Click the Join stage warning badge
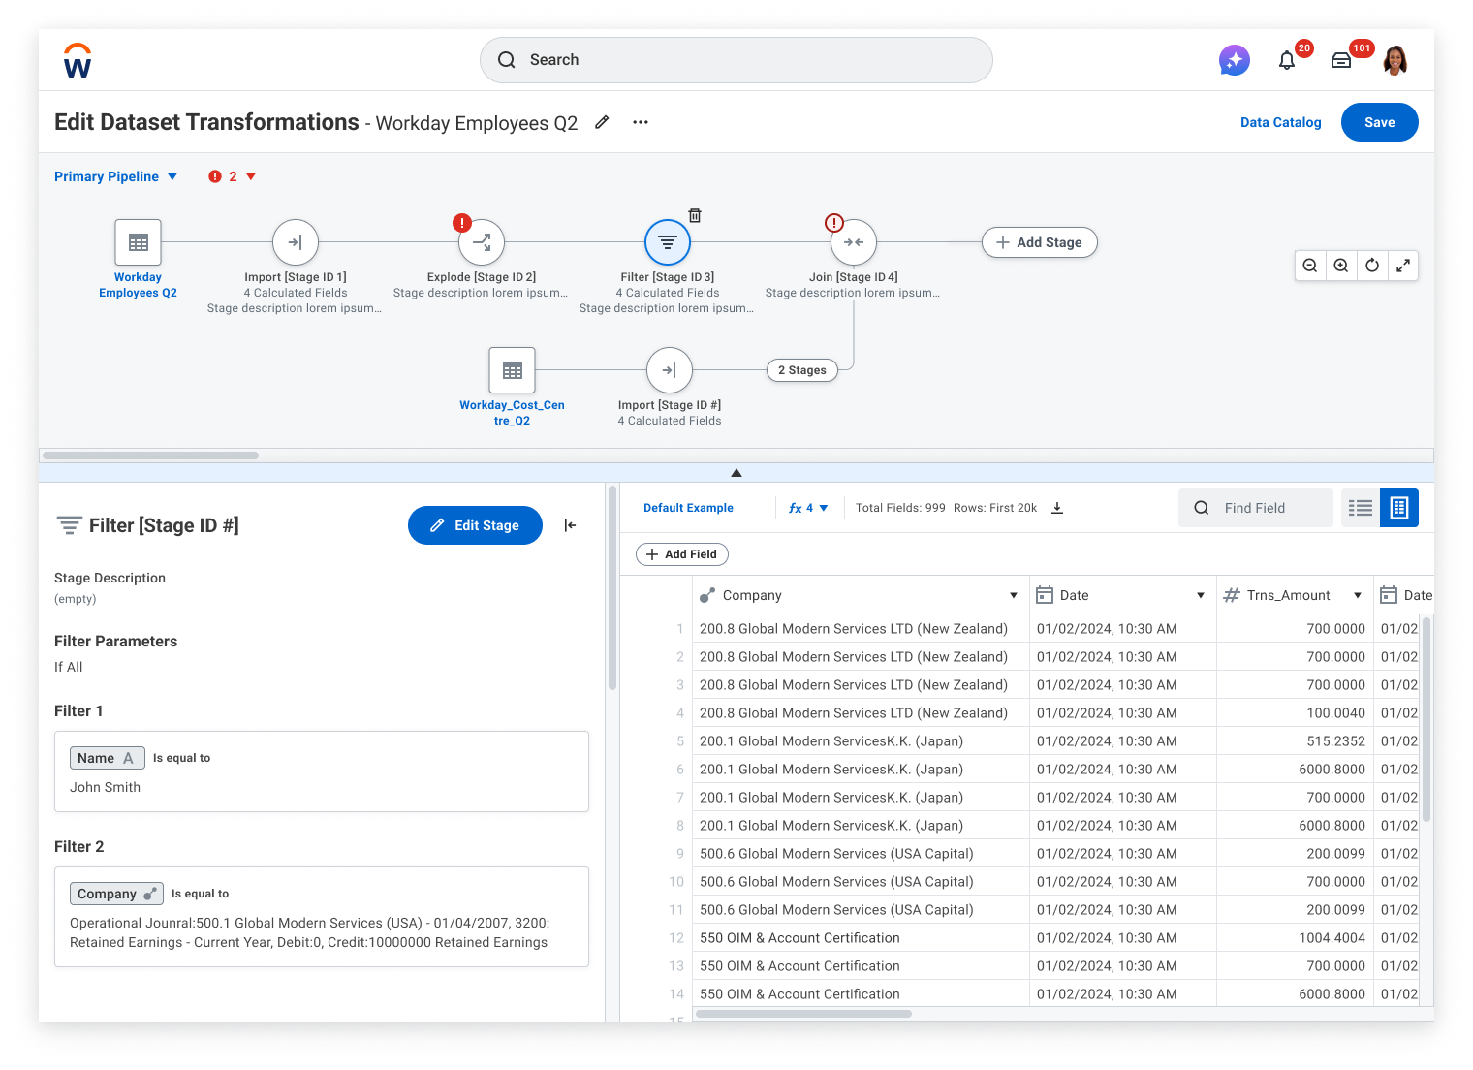The height and width of the screenshot is (1070, 1473). [x=834, y=223]
